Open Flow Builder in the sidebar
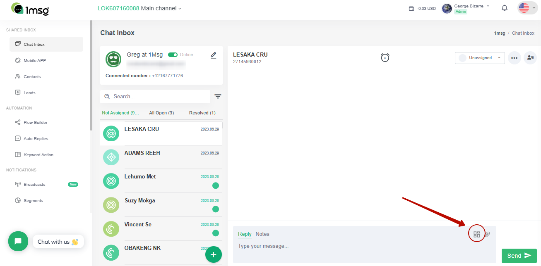541x266 pixels. (x=46, y=122)
